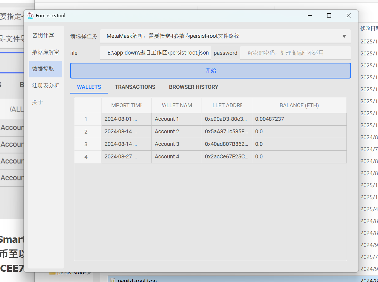Minimize the ForensicsTool window

(310, 16)
